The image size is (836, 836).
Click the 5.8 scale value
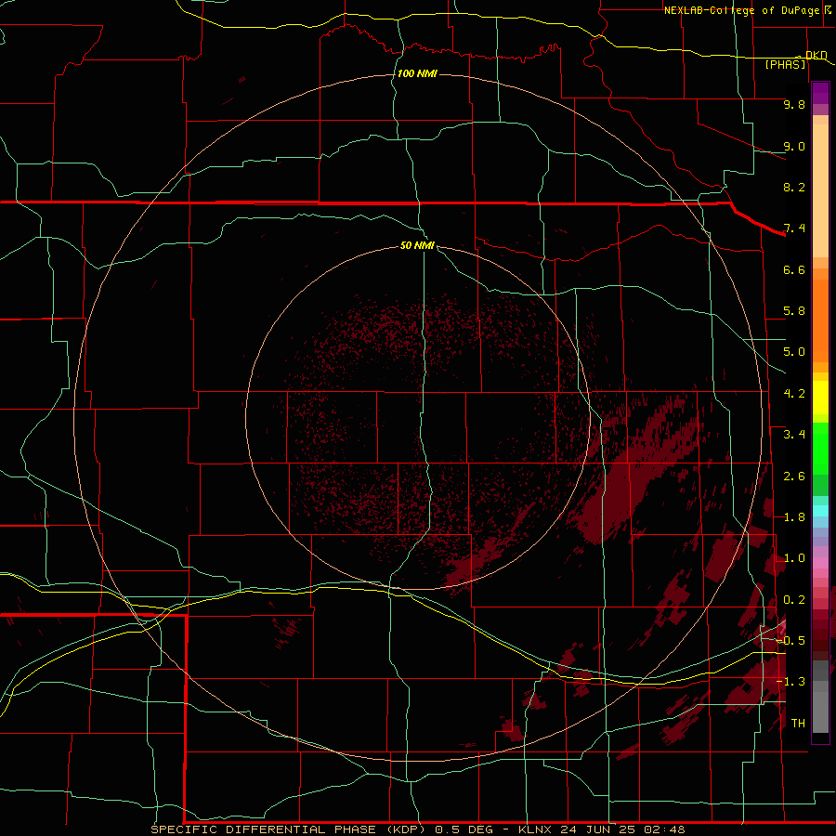(x=794, y=311)
